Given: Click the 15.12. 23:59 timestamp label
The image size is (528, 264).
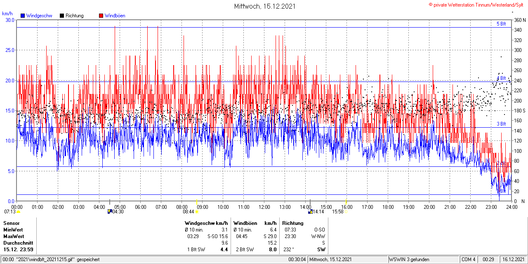Looking at the screenshot, I should point(19,250).
